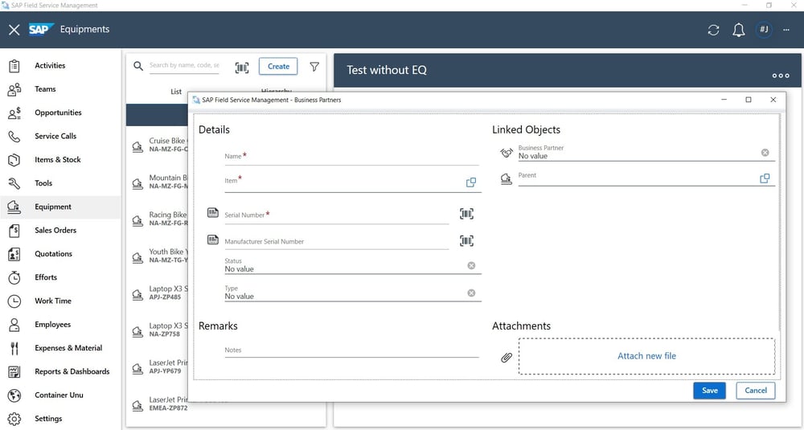This screenshot has width=804, height=430.
Task: Scan barcode for Serial Number field
Action: (466, 214)
